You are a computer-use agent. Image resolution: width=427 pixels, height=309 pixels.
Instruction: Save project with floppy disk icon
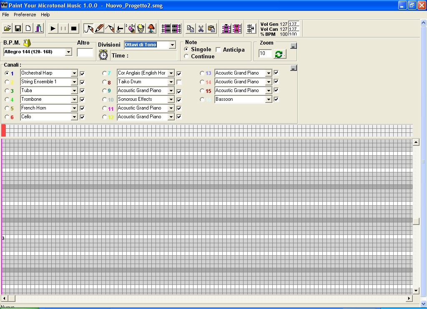tap(18, 28)
